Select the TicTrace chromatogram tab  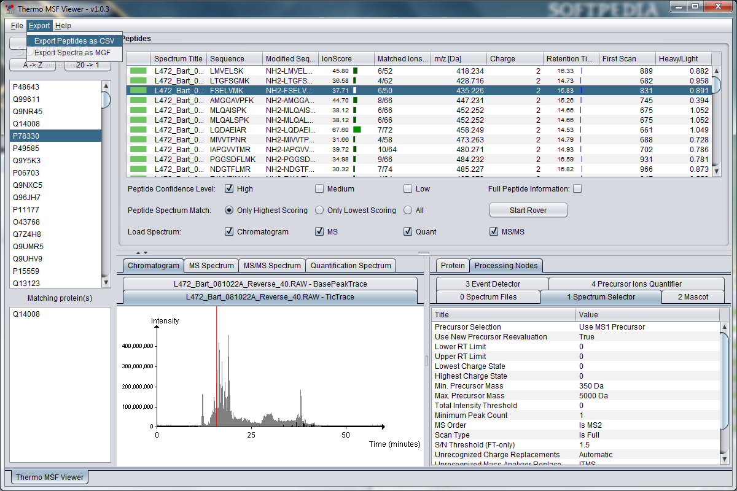270,297
